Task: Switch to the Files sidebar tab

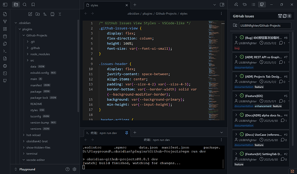Action: click(x=16, y=5)
